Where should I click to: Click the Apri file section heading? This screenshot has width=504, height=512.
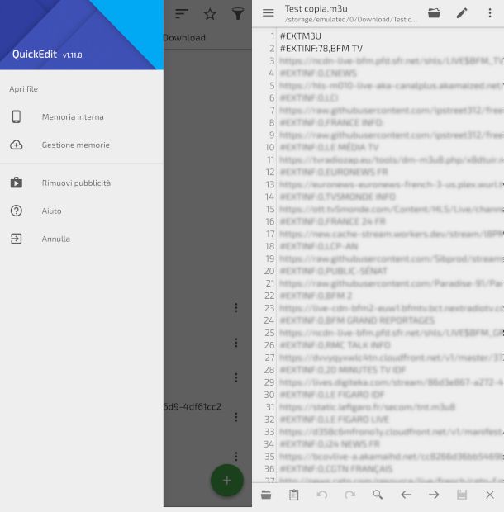(x=23, y=89)
